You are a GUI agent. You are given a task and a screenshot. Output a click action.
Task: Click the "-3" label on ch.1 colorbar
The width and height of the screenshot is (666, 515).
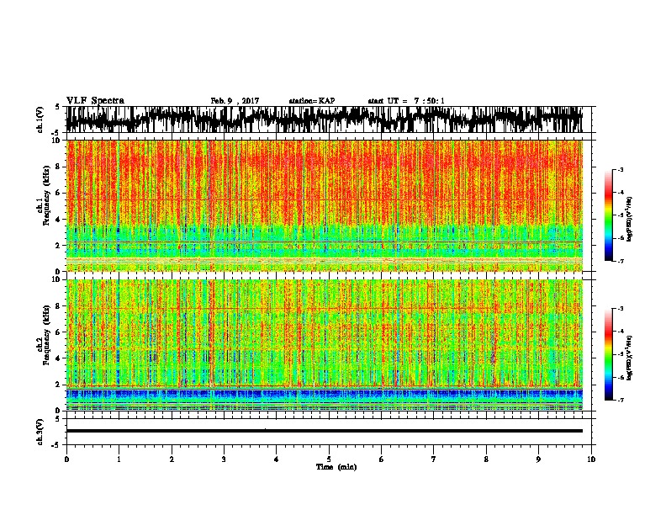[620, 169]
